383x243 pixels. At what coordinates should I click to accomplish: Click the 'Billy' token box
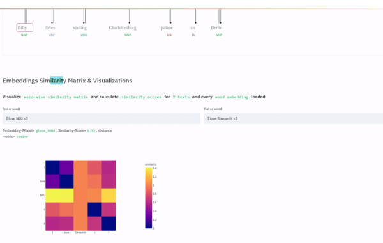coord(25,27)
